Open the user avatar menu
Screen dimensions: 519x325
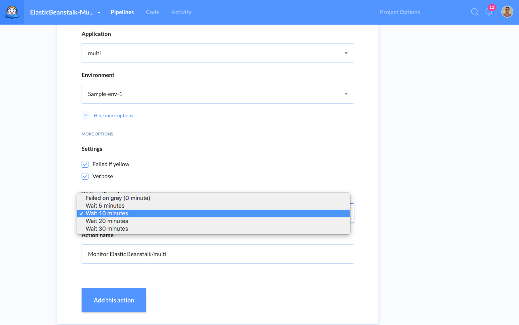[507, 12]
